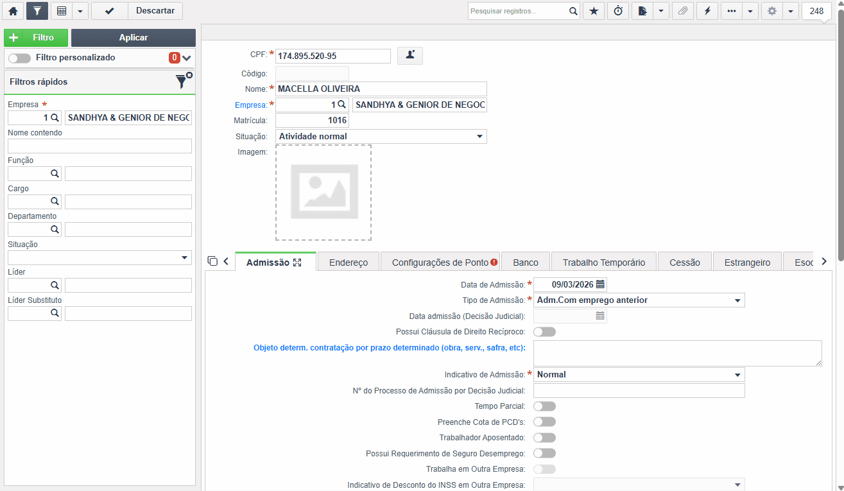Toggle Trabalhador Aposentado switch
The image size is (844, 491).
point(544,438)
